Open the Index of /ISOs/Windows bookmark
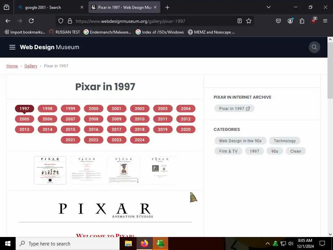Image resolution: width=333 pixels, height=250 pixels. click(x=160, y=32)
